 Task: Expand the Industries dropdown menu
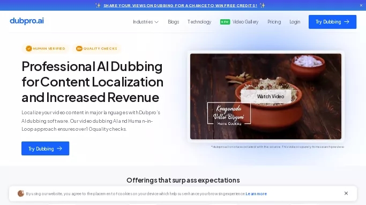[x=146, y=22]
